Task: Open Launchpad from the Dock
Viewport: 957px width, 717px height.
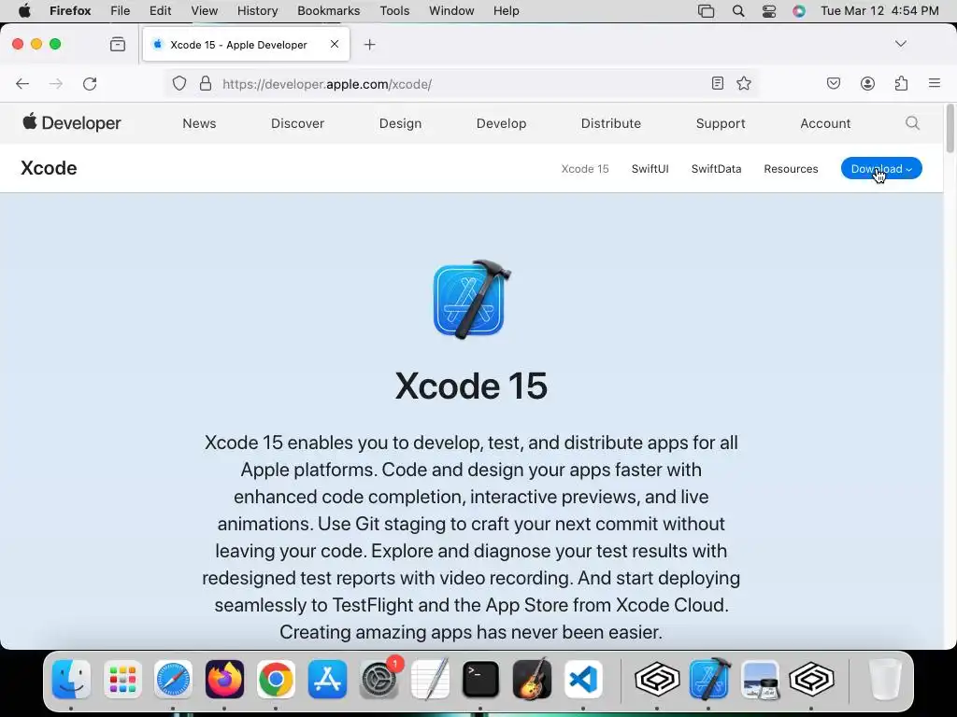Action: 122,680
